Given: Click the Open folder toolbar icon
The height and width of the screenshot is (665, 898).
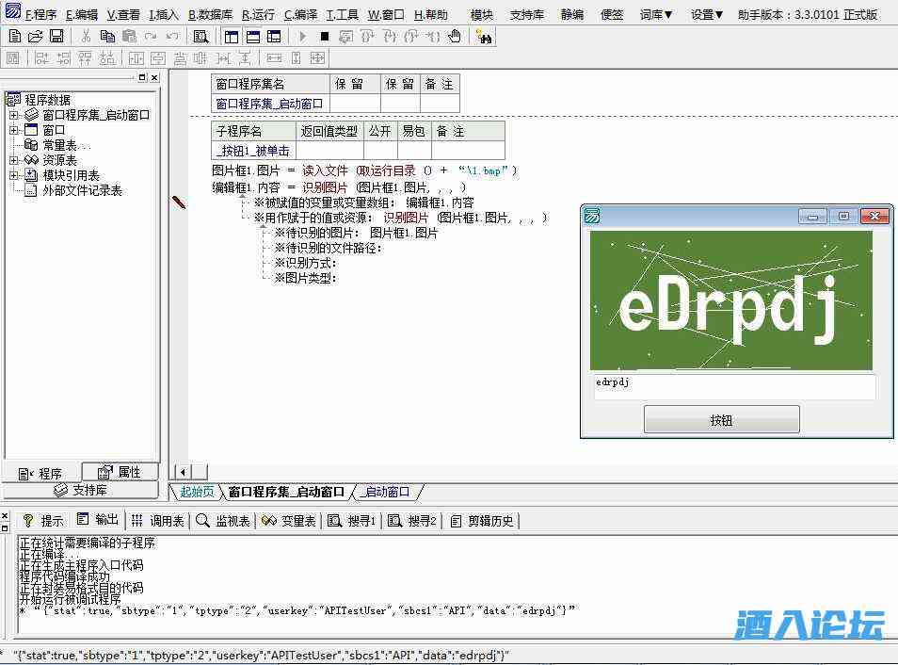Looking at the screenshot, I should (x=35, y=37).
